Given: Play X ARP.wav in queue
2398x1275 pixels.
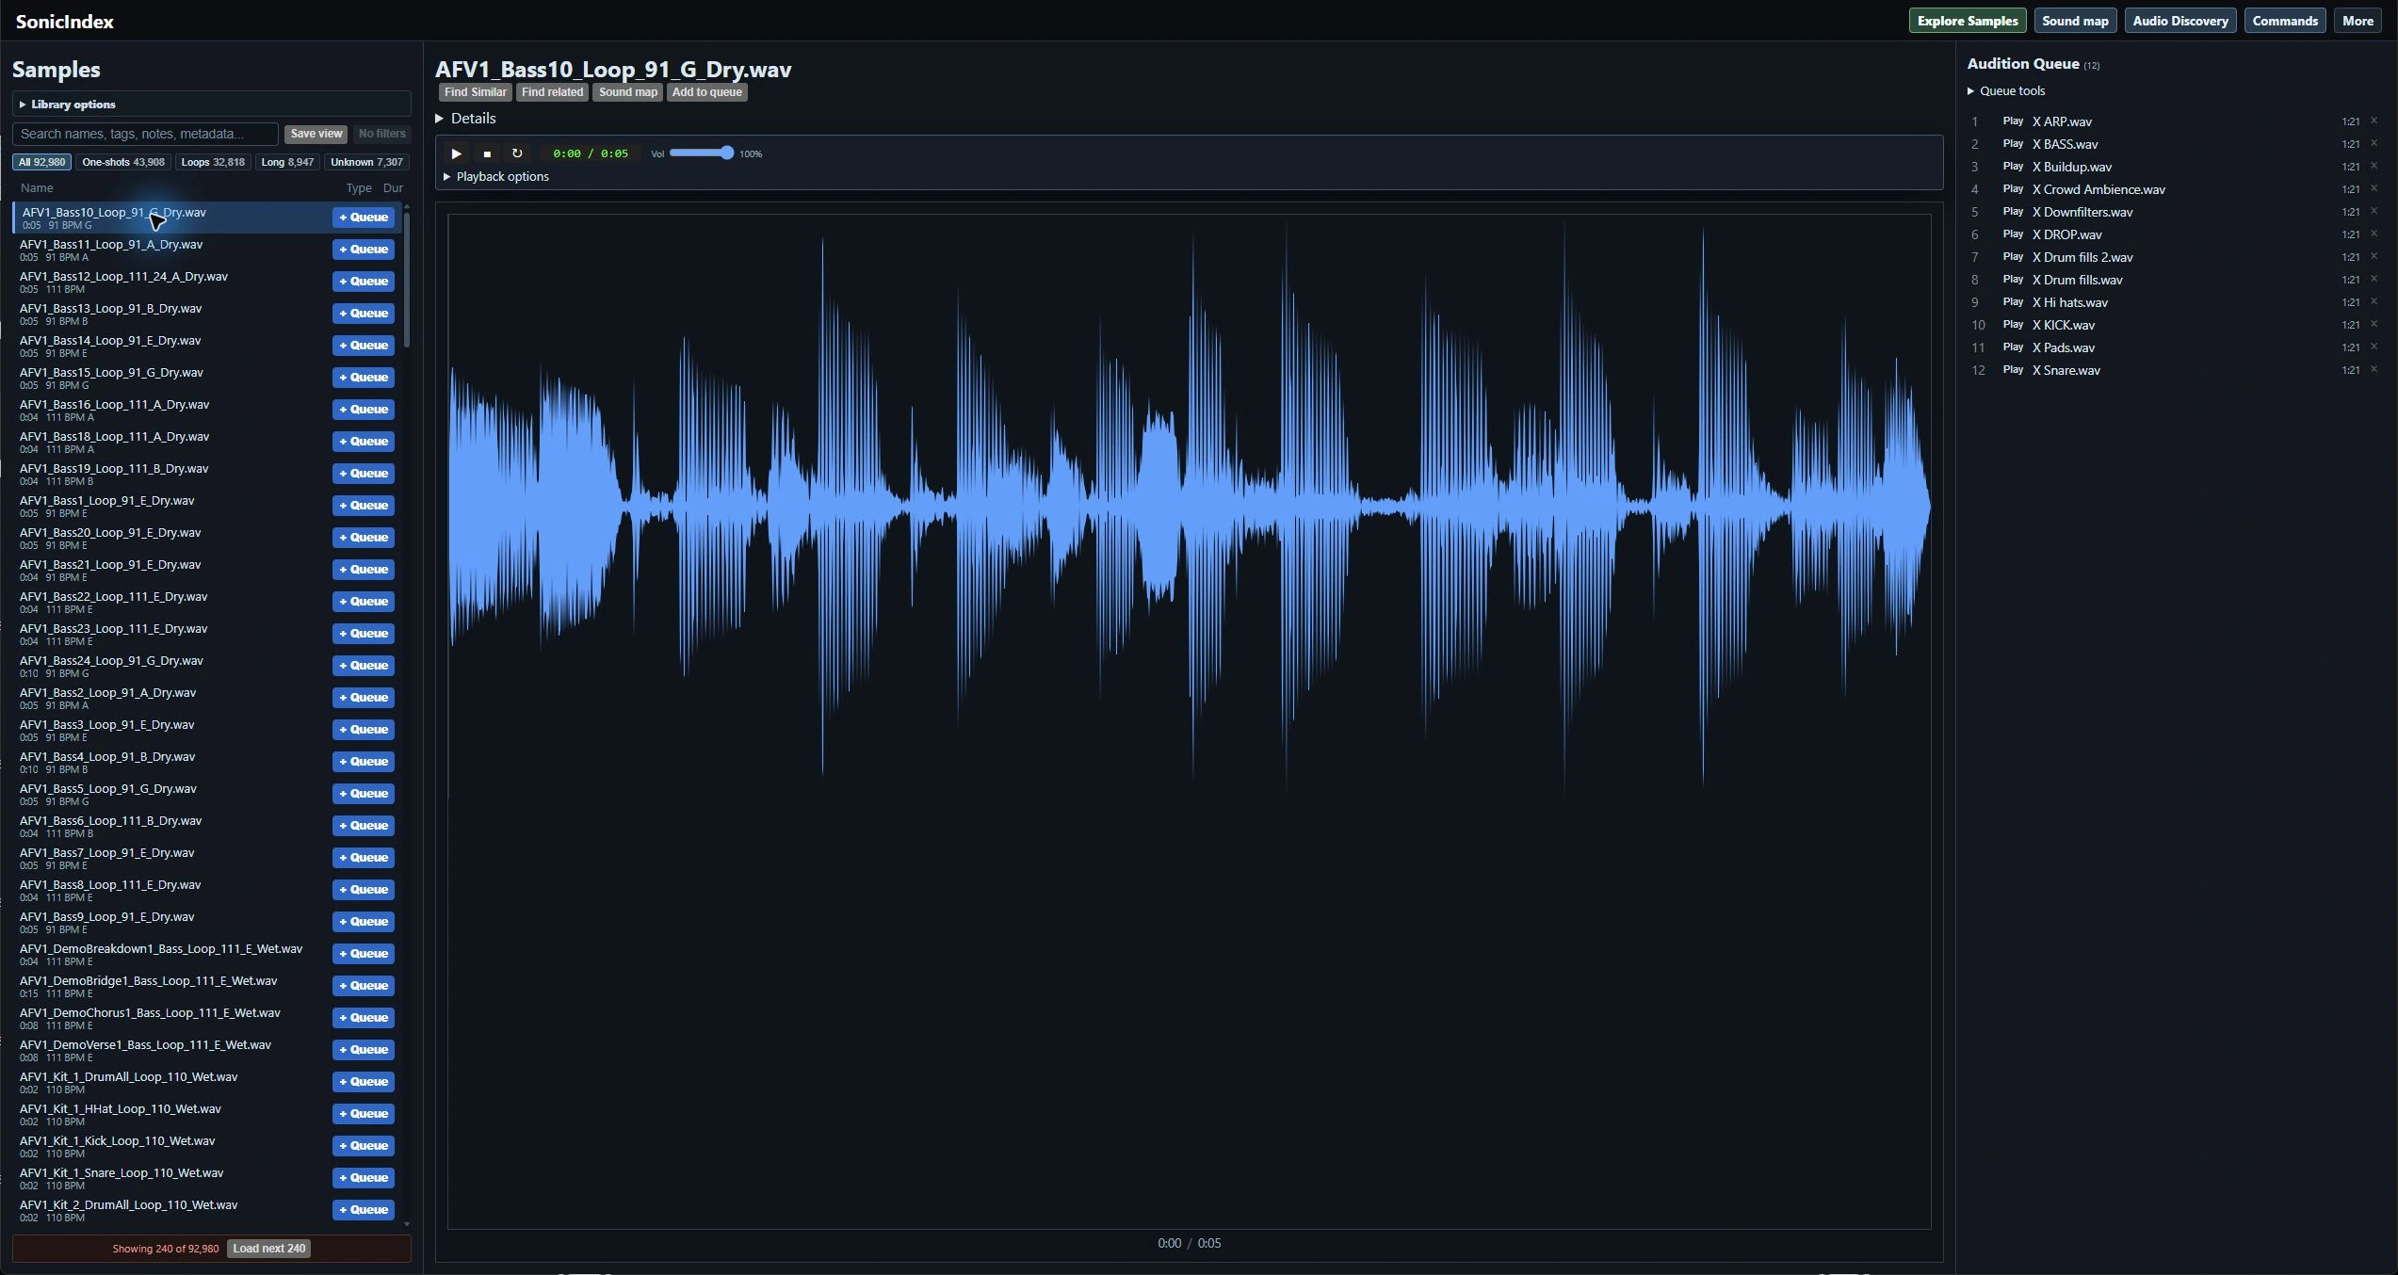Looking at the screenshot, I should [x=2013, y=121].
